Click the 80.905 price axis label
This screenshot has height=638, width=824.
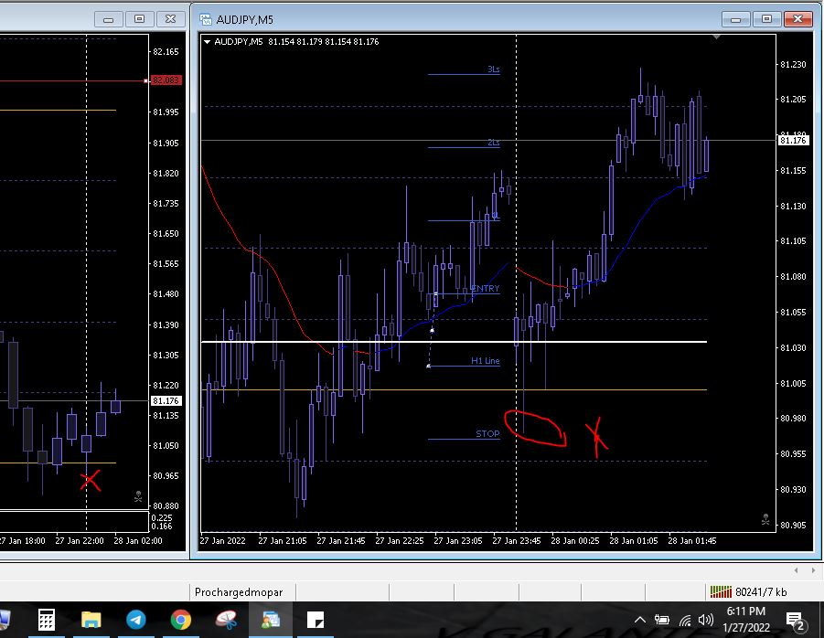pyautogui.click(x=793, y=525)
